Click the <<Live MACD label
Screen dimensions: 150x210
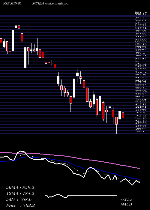click(x=126, y=202)
